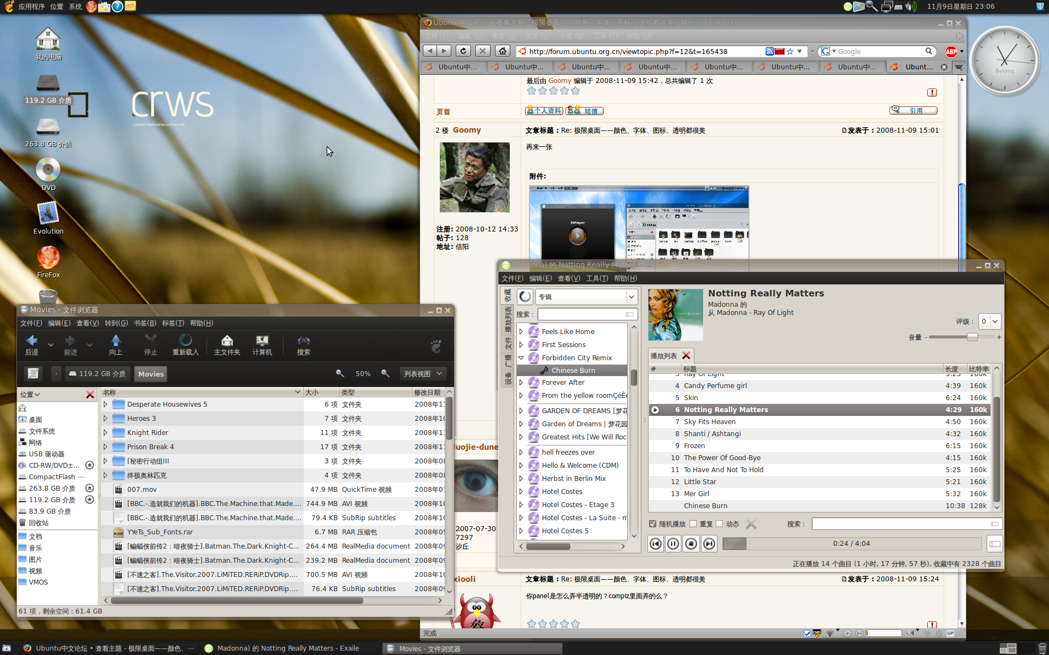Open Goomy's profile button
Screen dimensions: 1049x655
point(544,110)
